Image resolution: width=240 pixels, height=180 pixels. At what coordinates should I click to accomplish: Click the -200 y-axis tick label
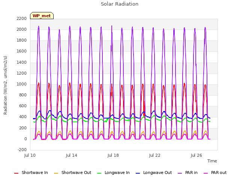tap(22, 150)
